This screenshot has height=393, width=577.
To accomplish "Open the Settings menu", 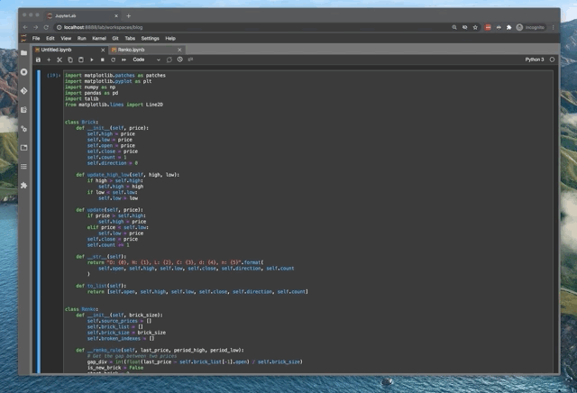I will click(x=150, y=39).
